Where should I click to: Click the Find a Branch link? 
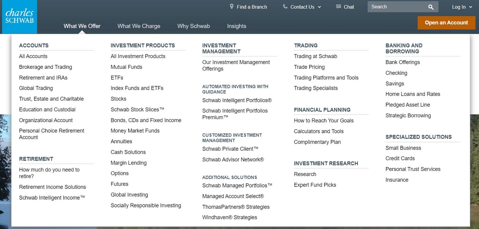252,7
